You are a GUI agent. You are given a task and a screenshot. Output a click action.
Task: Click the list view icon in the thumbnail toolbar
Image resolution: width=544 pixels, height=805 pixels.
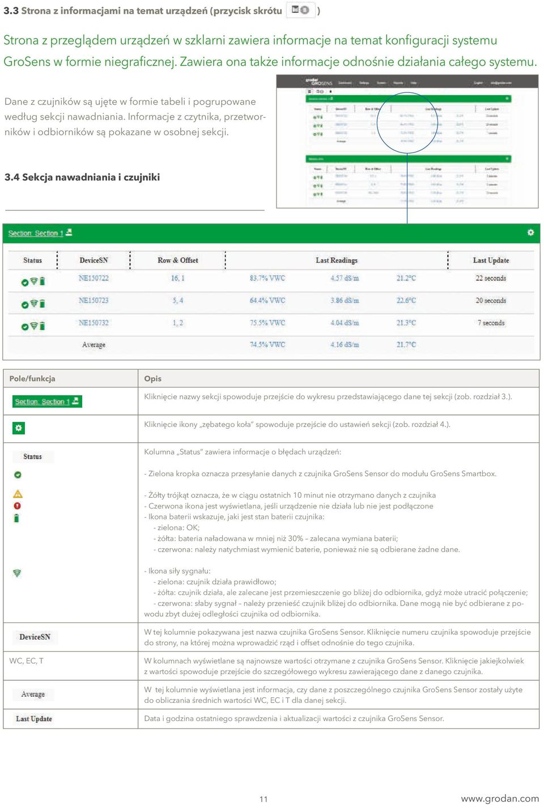click(310, 91)
